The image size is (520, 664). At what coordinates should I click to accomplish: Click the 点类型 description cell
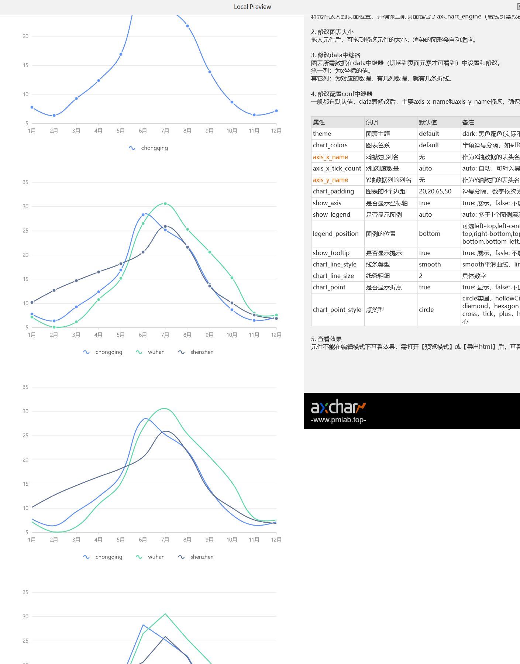pos(391,310)
